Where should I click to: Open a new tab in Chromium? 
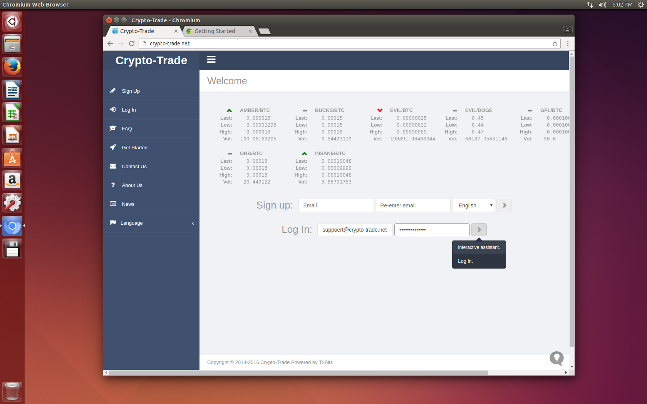265,32
